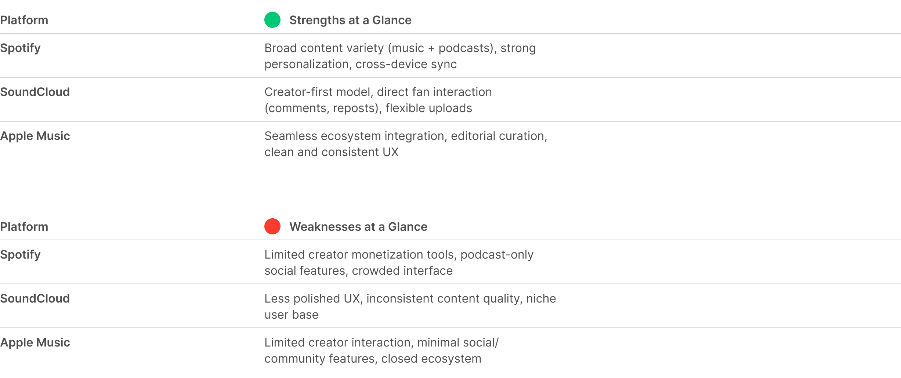This screenshot has height=378, width=901.
Task: Click the 'Broad content variety' strengths text
Action: (400, 48)
